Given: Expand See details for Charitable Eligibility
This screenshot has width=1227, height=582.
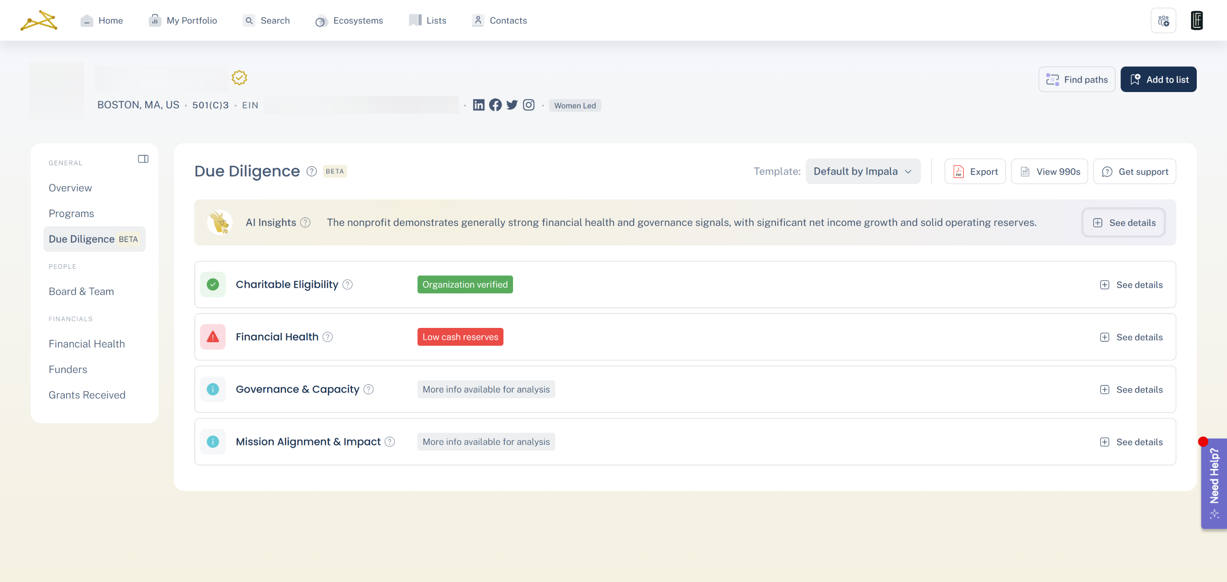Looking at the screenshot, I should point(1132,285).
